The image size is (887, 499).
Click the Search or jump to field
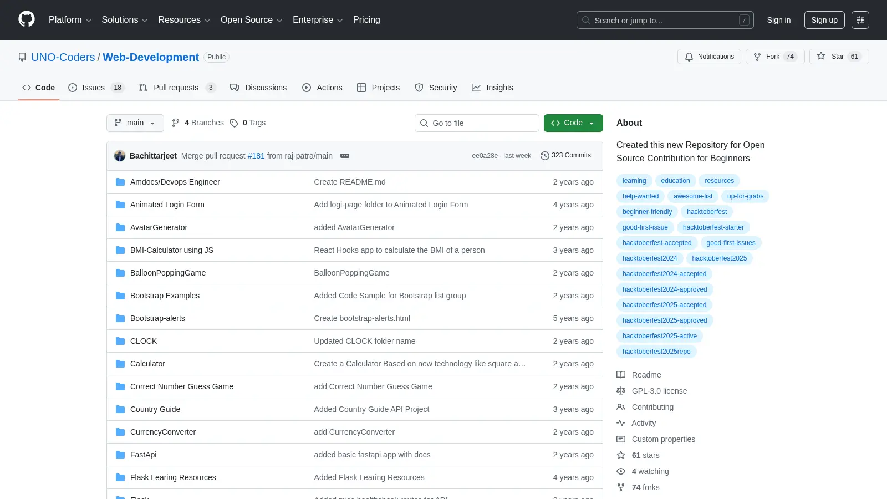click(x=665, y=20)
